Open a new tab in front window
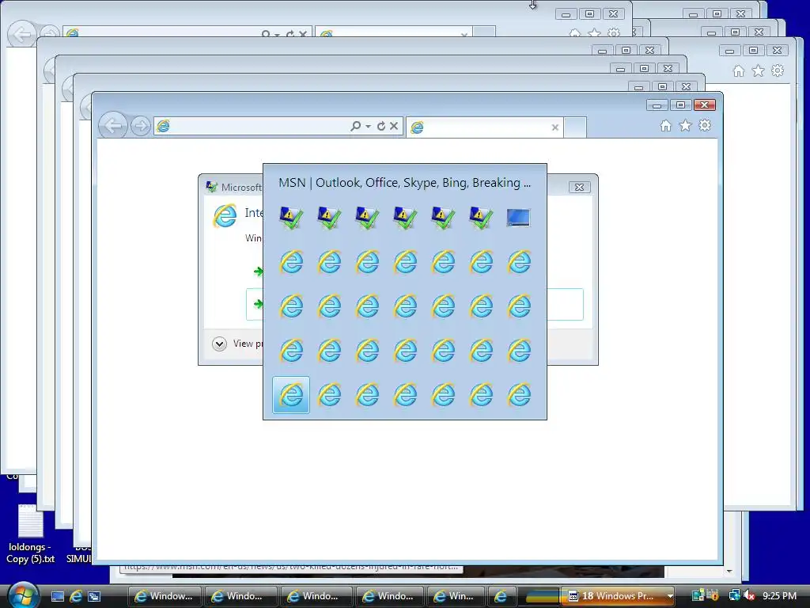The height and width of the screenshot is (608, 810). pyautogui.click(x=575, y=127)
